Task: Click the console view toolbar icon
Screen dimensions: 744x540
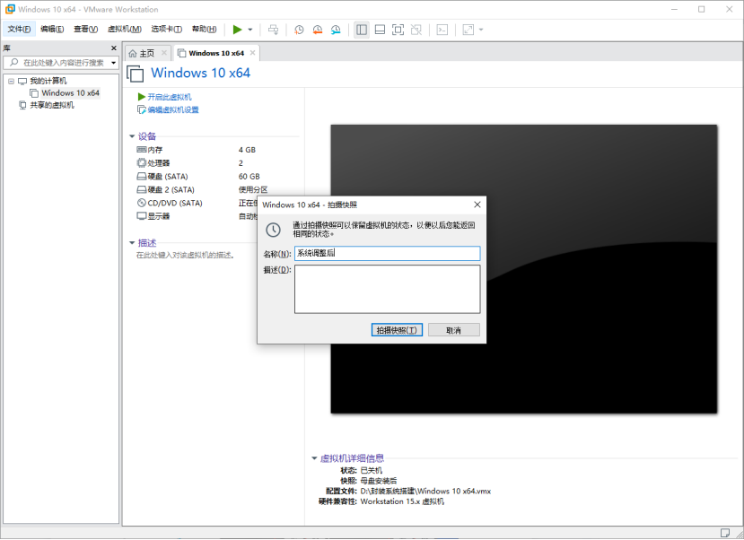Action: pyautogui.click(x=442, y=30)
